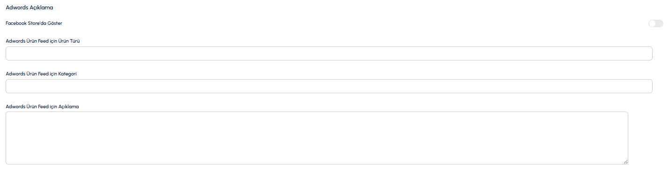Place cursor in the category text box

(x=329, y=86)
